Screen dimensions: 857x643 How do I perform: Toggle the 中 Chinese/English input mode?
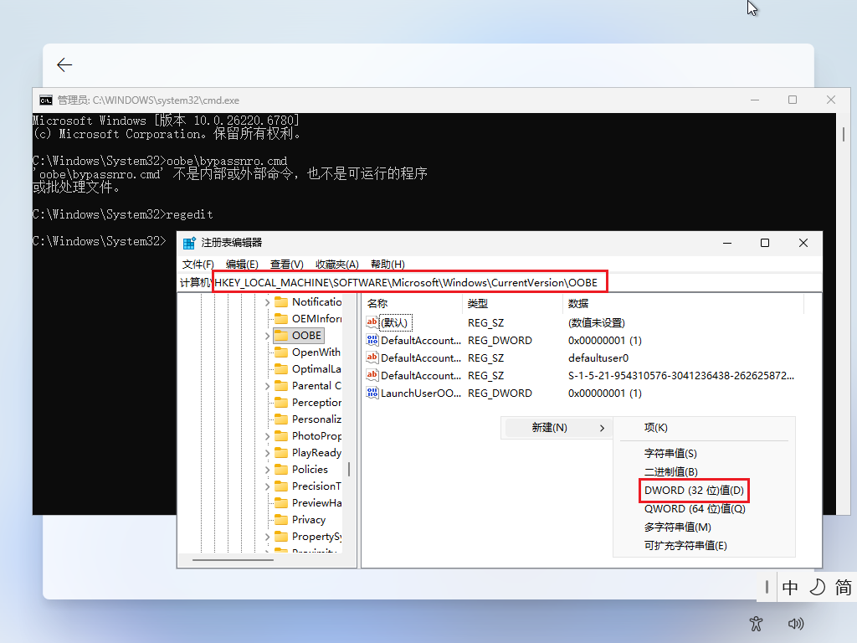[x=790, y=588]
